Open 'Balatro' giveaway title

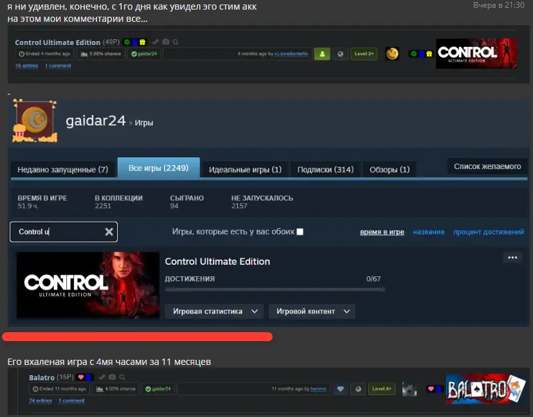click(42, 377)
